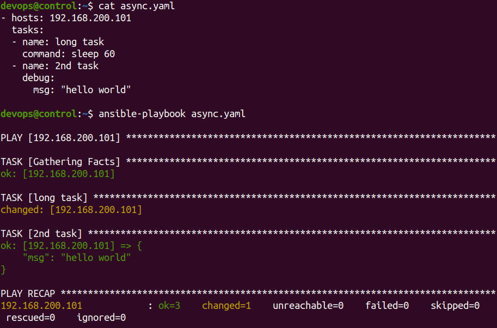Select the msg: "hello world" yaml line
The height and width of the screenshot is (328, 497).
click(x=82, y=90)
